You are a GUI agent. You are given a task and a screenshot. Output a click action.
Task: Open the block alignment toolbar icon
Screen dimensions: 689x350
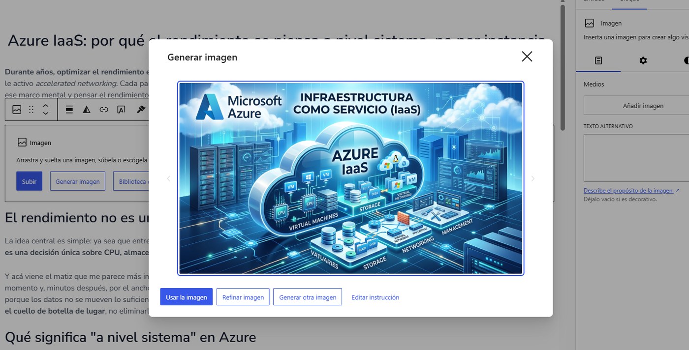coord(69,110)
